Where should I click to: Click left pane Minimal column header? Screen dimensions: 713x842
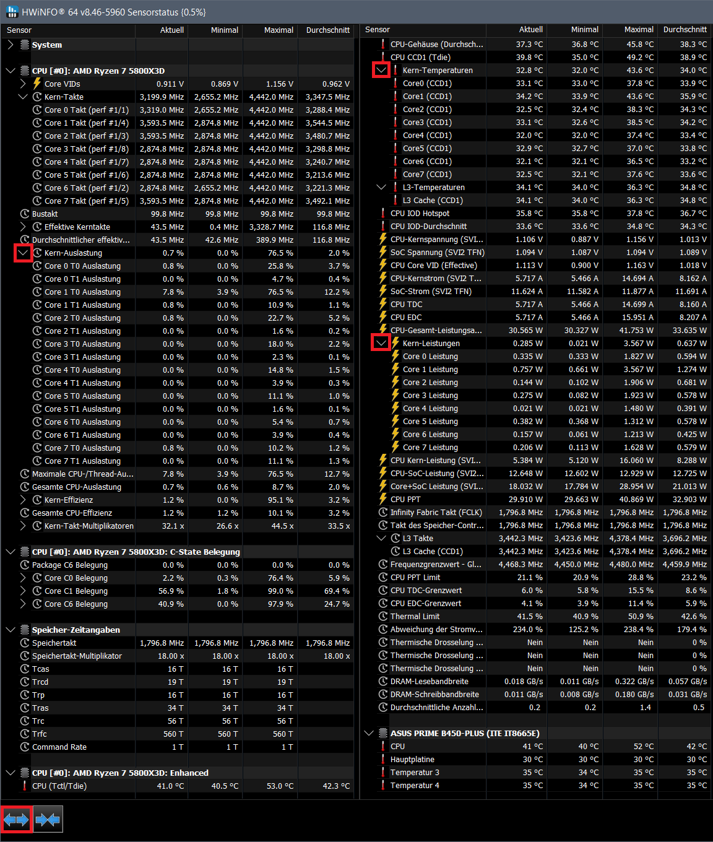pyautogui.click(x=216, y=30)
